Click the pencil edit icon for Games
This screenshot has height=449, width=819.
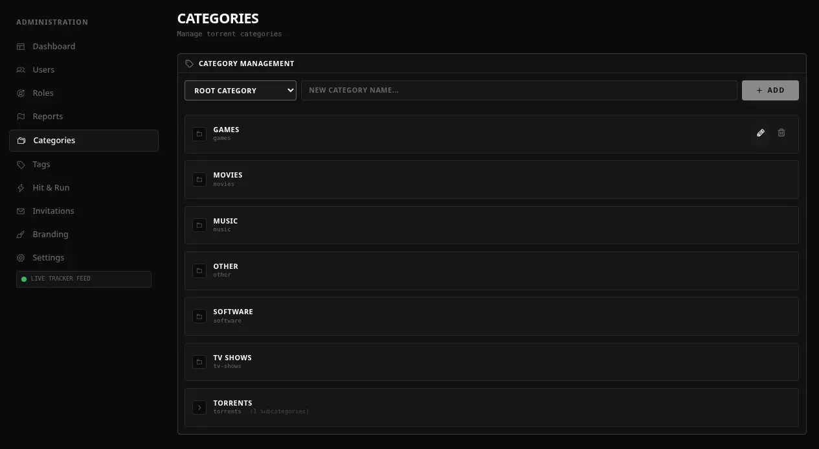pos(761,133)
